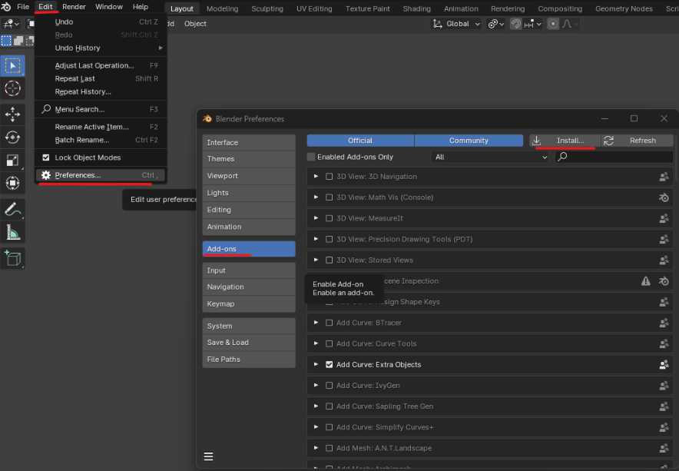Select the Move tool
This screenshot has width=679, height=471.
point(12,114)
